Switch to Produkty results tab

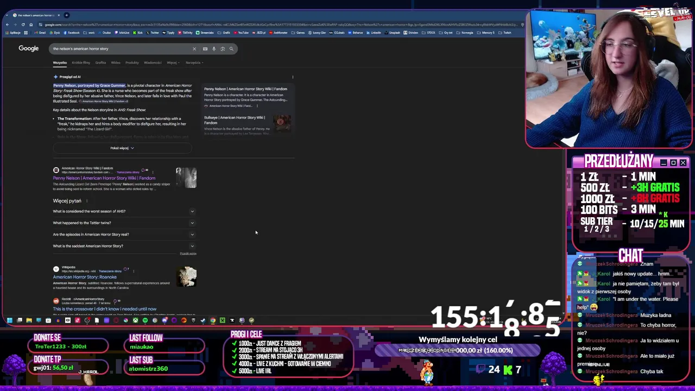pyautogui.click(x=132, y=62)
